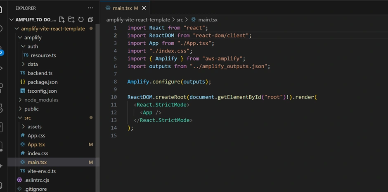Click the TS icon of backend.ts
The image size is (388, 192).
23,73
